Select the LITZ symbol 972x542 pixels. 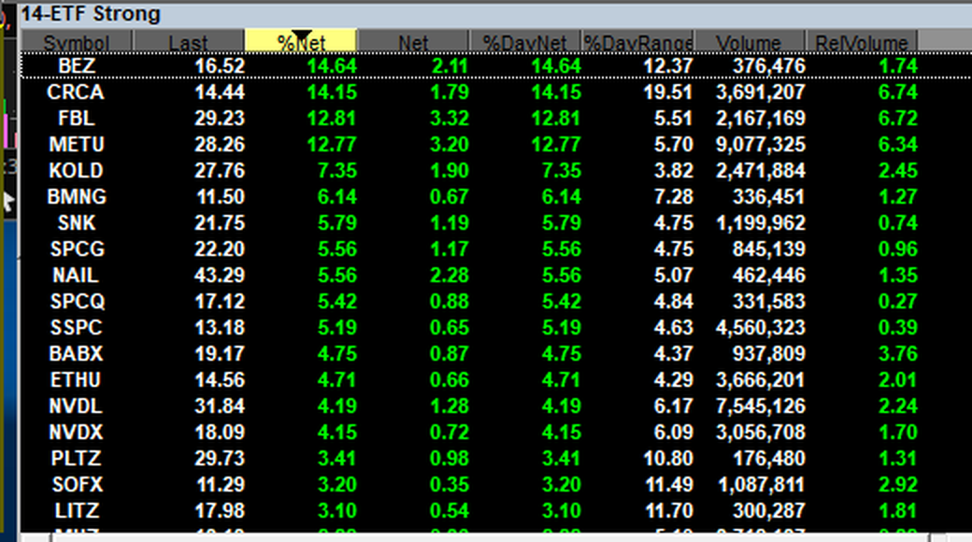[77, 510]
